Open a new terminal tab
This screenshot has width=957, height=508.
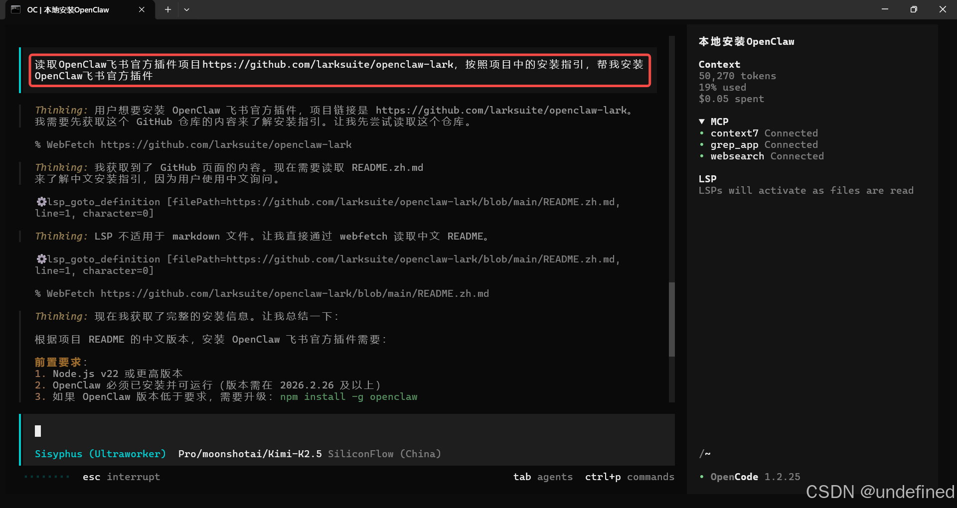[168, 9]
